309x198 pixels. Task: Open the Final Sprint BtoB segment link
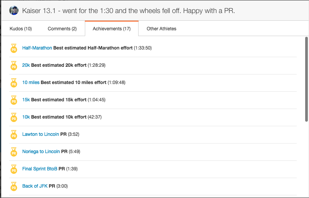[40, 169]
